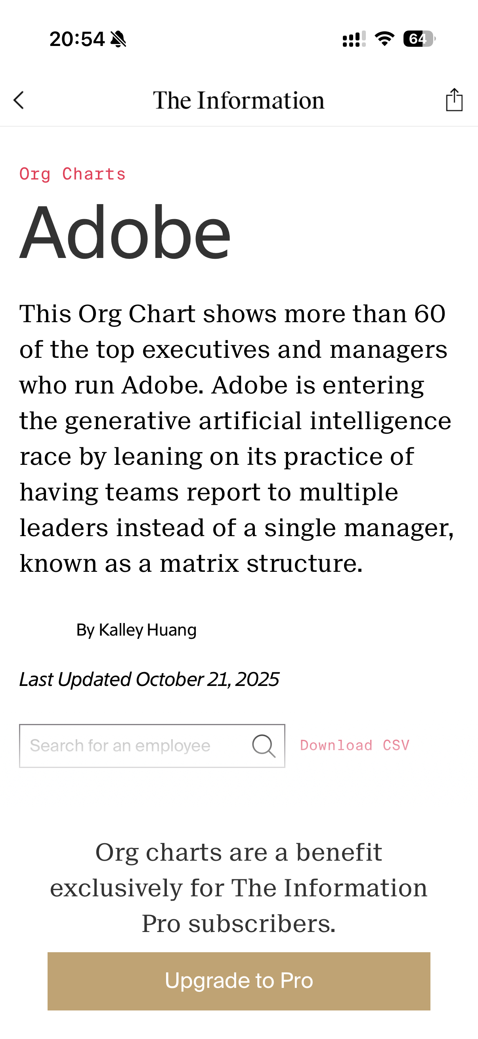Tap the author avatar beside the byline
This screenshot has width=478, height=1039.
pos(44,630)
